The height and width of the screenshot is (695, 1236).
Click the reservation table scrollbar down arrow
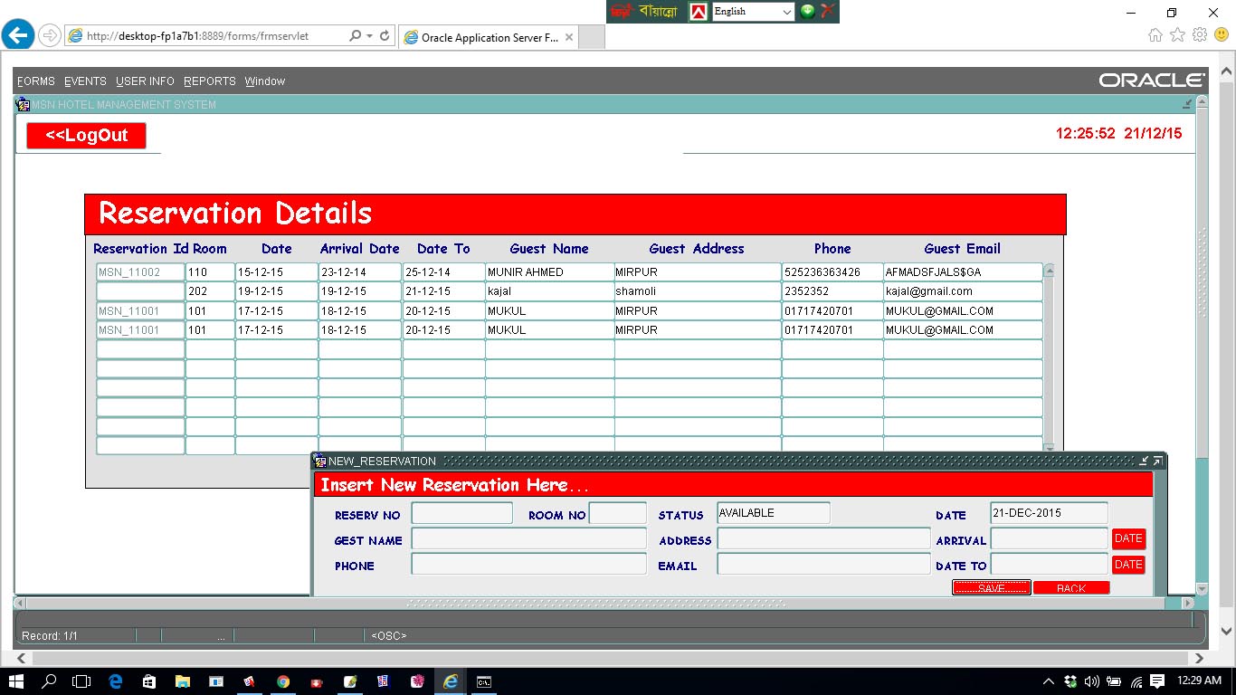(x=1050, y=447)
